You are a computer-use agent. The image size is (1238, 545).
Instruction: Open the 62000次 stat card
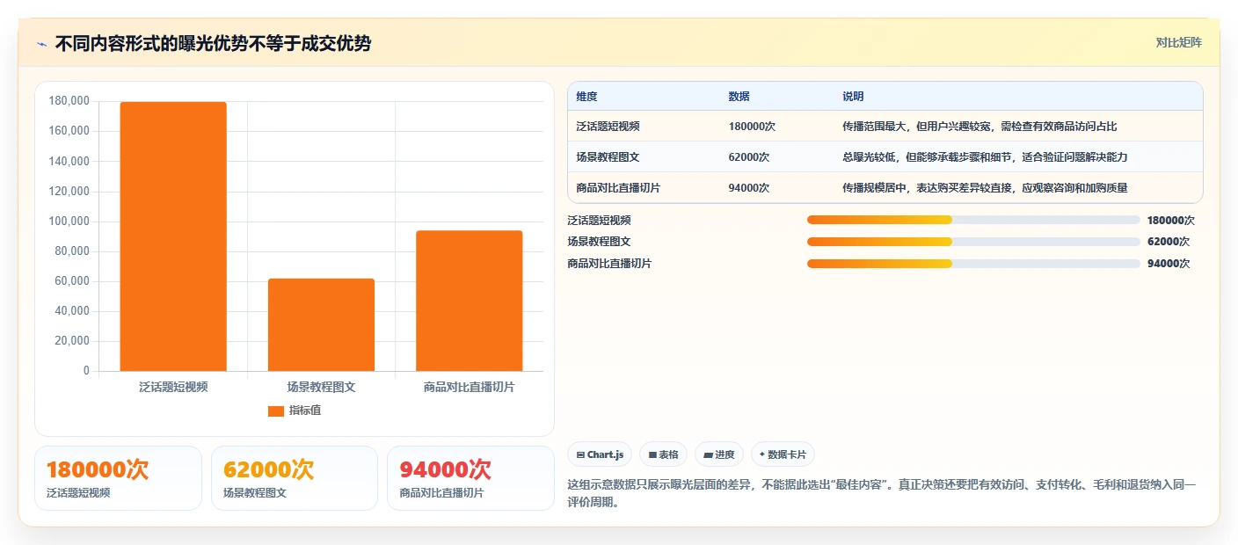point(295,478)
